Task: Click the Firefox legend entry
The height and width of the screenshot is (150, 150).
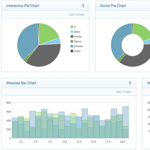Action: pos(76,37)
